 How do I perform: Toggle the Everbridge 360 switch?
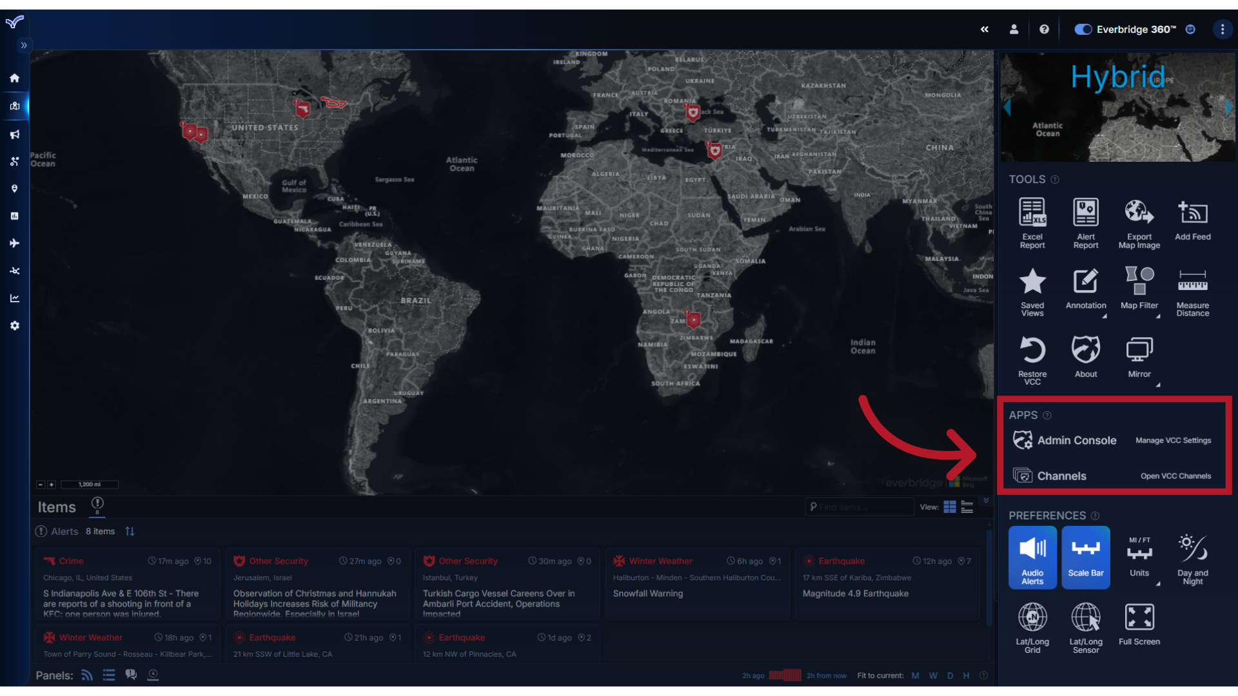click(1083, 29)
